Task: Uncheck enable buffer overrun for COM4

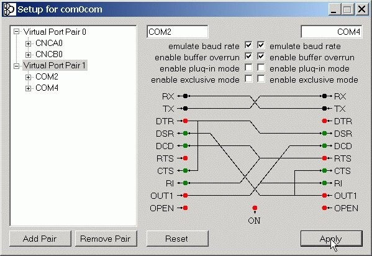Action: [261, 57]
